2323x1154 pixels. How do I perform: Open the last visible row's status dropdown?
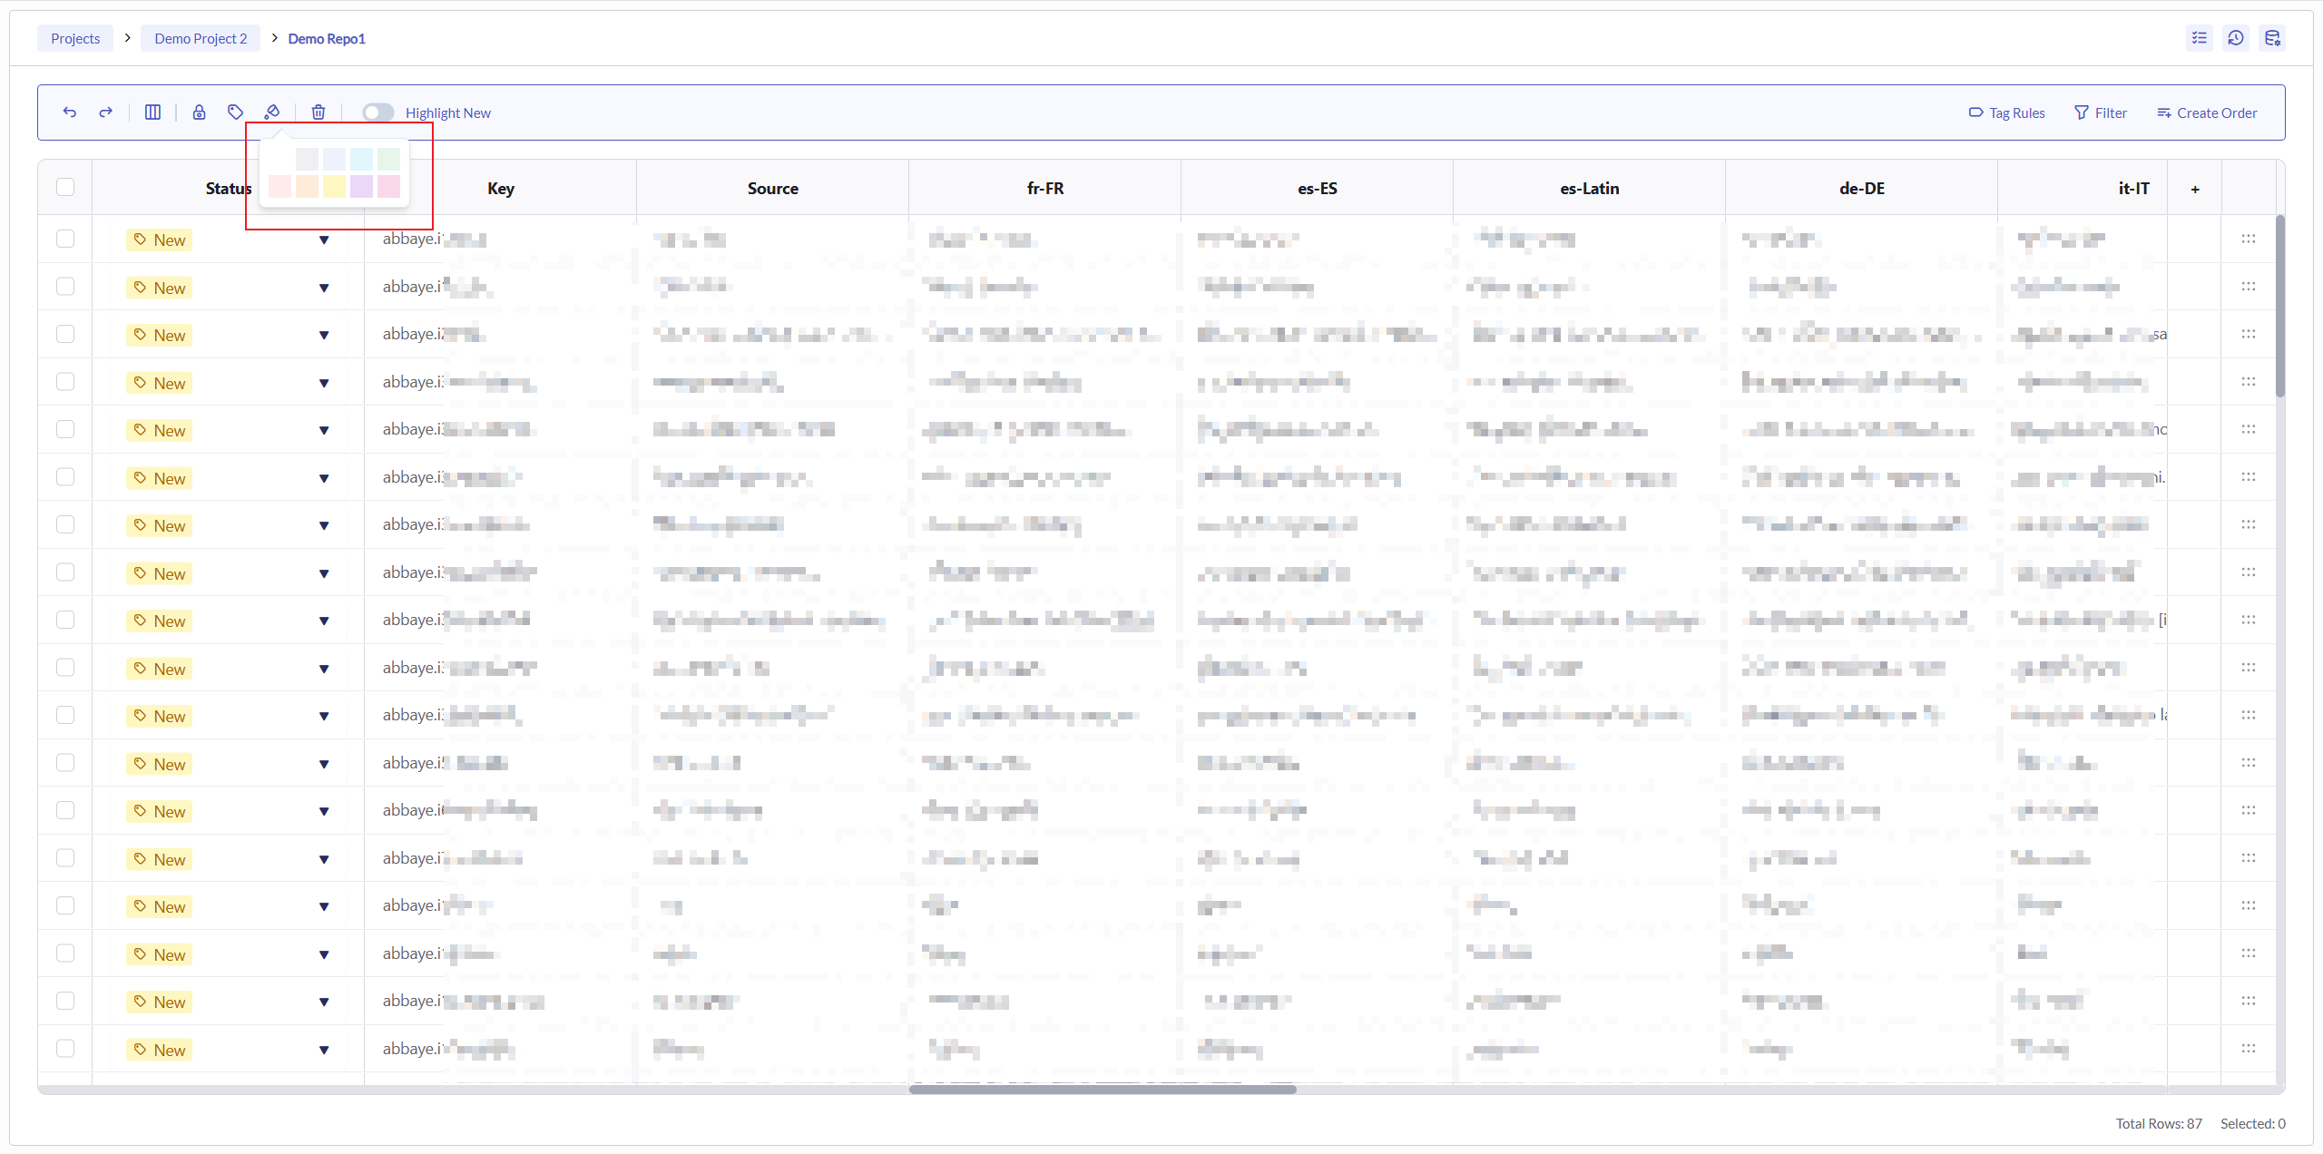pyautogui.click(x=324, y=1051)
